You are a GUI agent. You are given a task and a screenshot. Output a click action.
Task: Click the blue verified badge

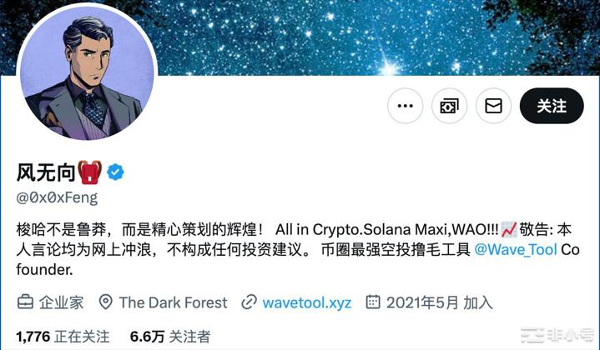(x=115, y=172)
